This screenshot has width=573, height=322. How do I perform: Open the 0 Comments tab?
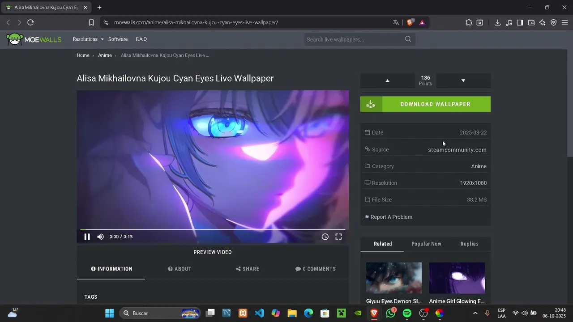[x=315, y=269]
